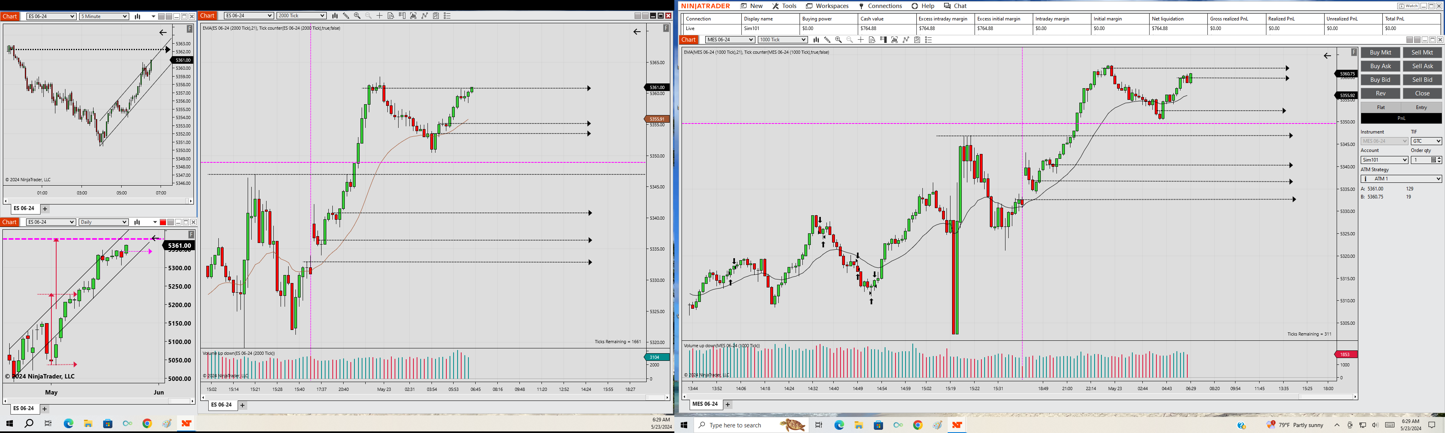Open the 1000 Tick interval dropdown
This screenshot has height=433, width=1445.
click(783, 40)
